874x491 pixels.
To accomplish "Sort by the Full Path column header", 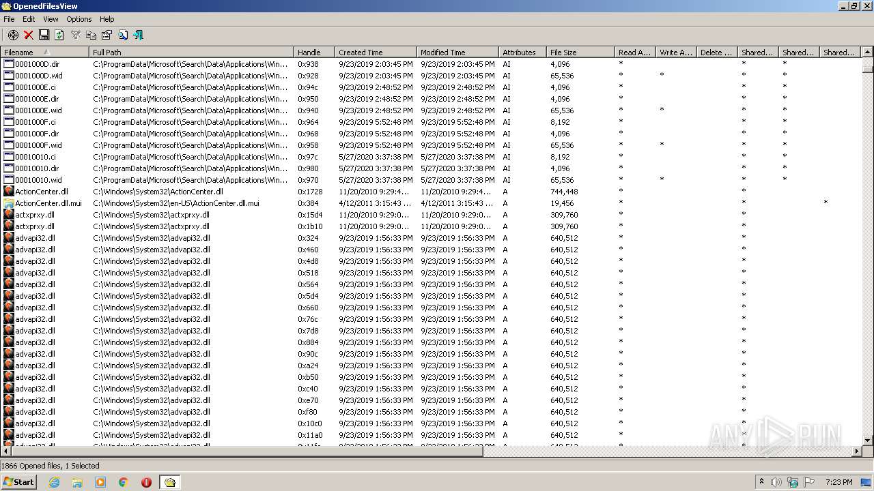I will pos(191,52).
